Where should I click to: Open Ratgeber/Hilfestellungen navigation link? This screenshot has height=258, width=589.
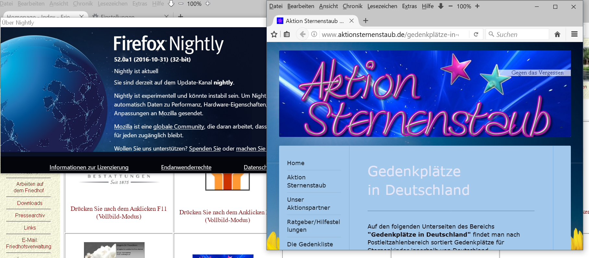click(313, 226)
